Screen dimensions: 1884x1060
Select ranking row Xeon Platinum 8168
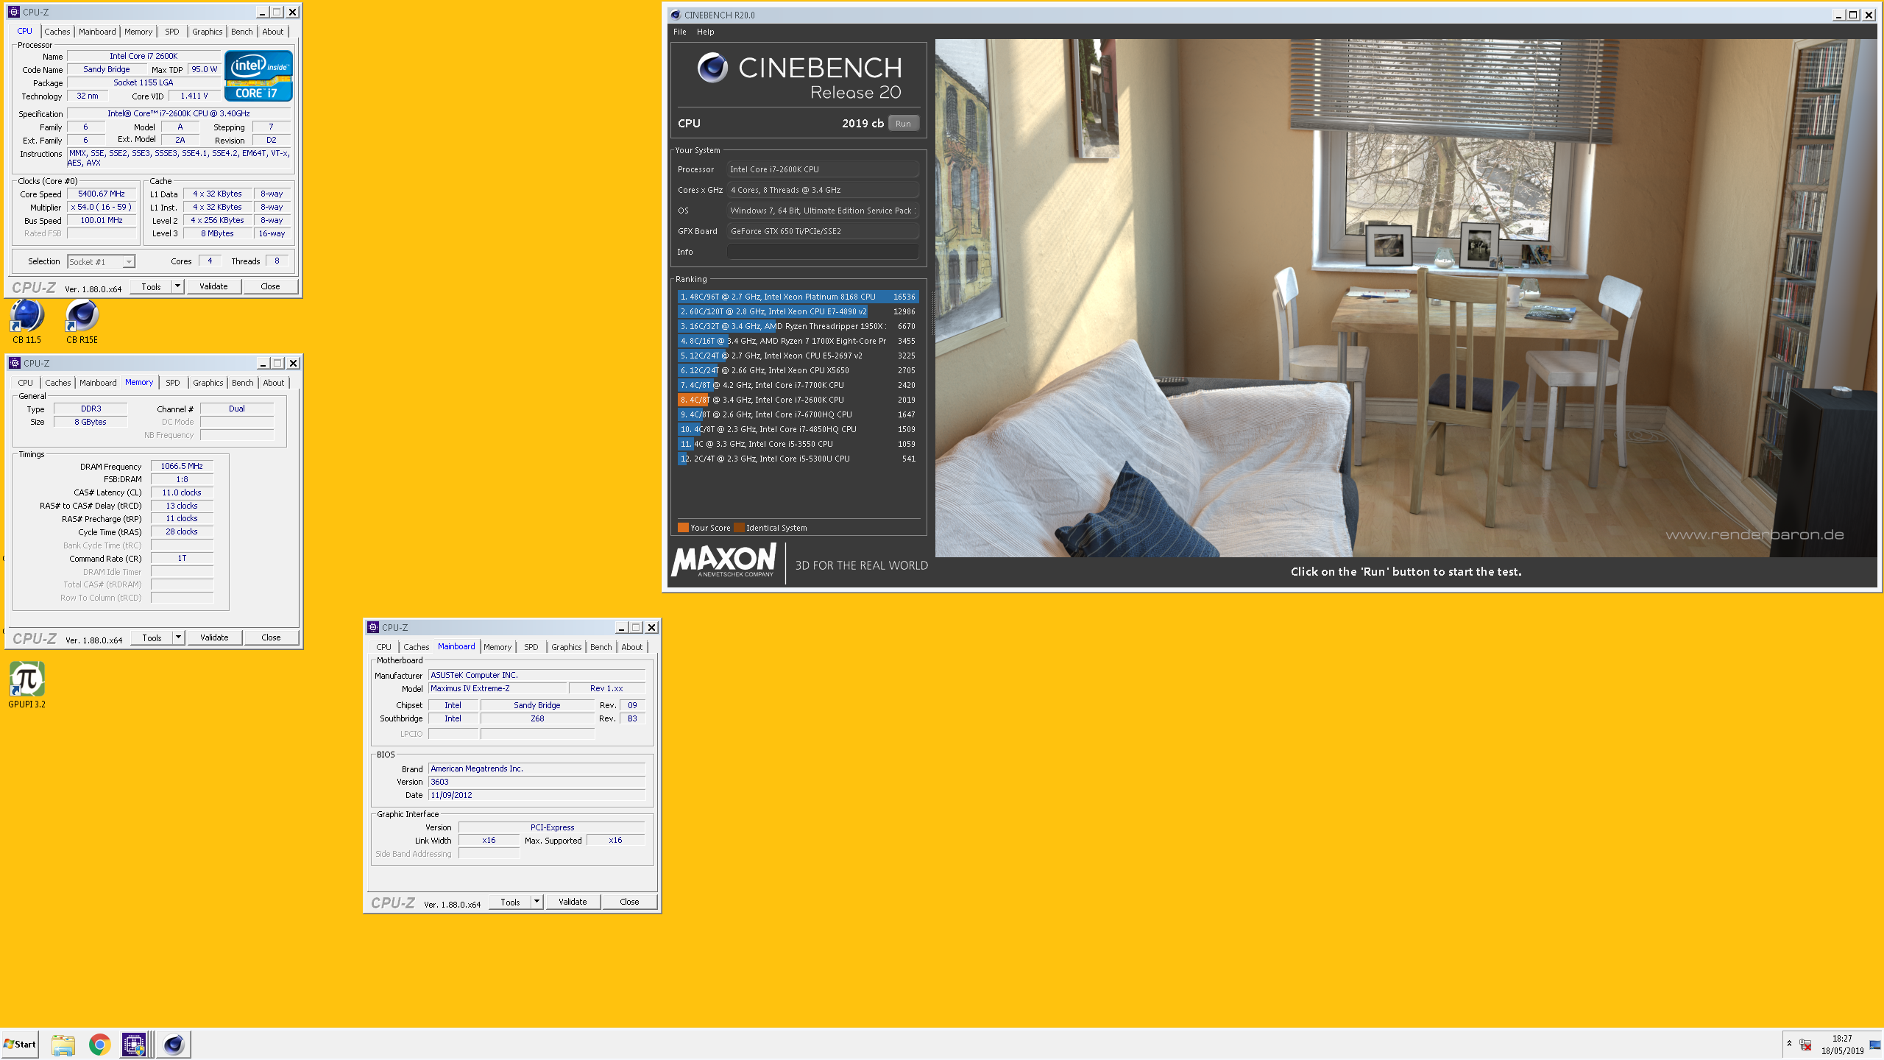coord(798,297)
